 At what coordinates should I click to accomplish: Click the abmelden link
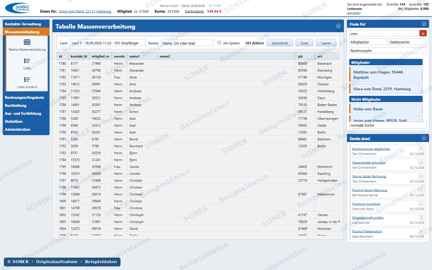pos(354,13)
